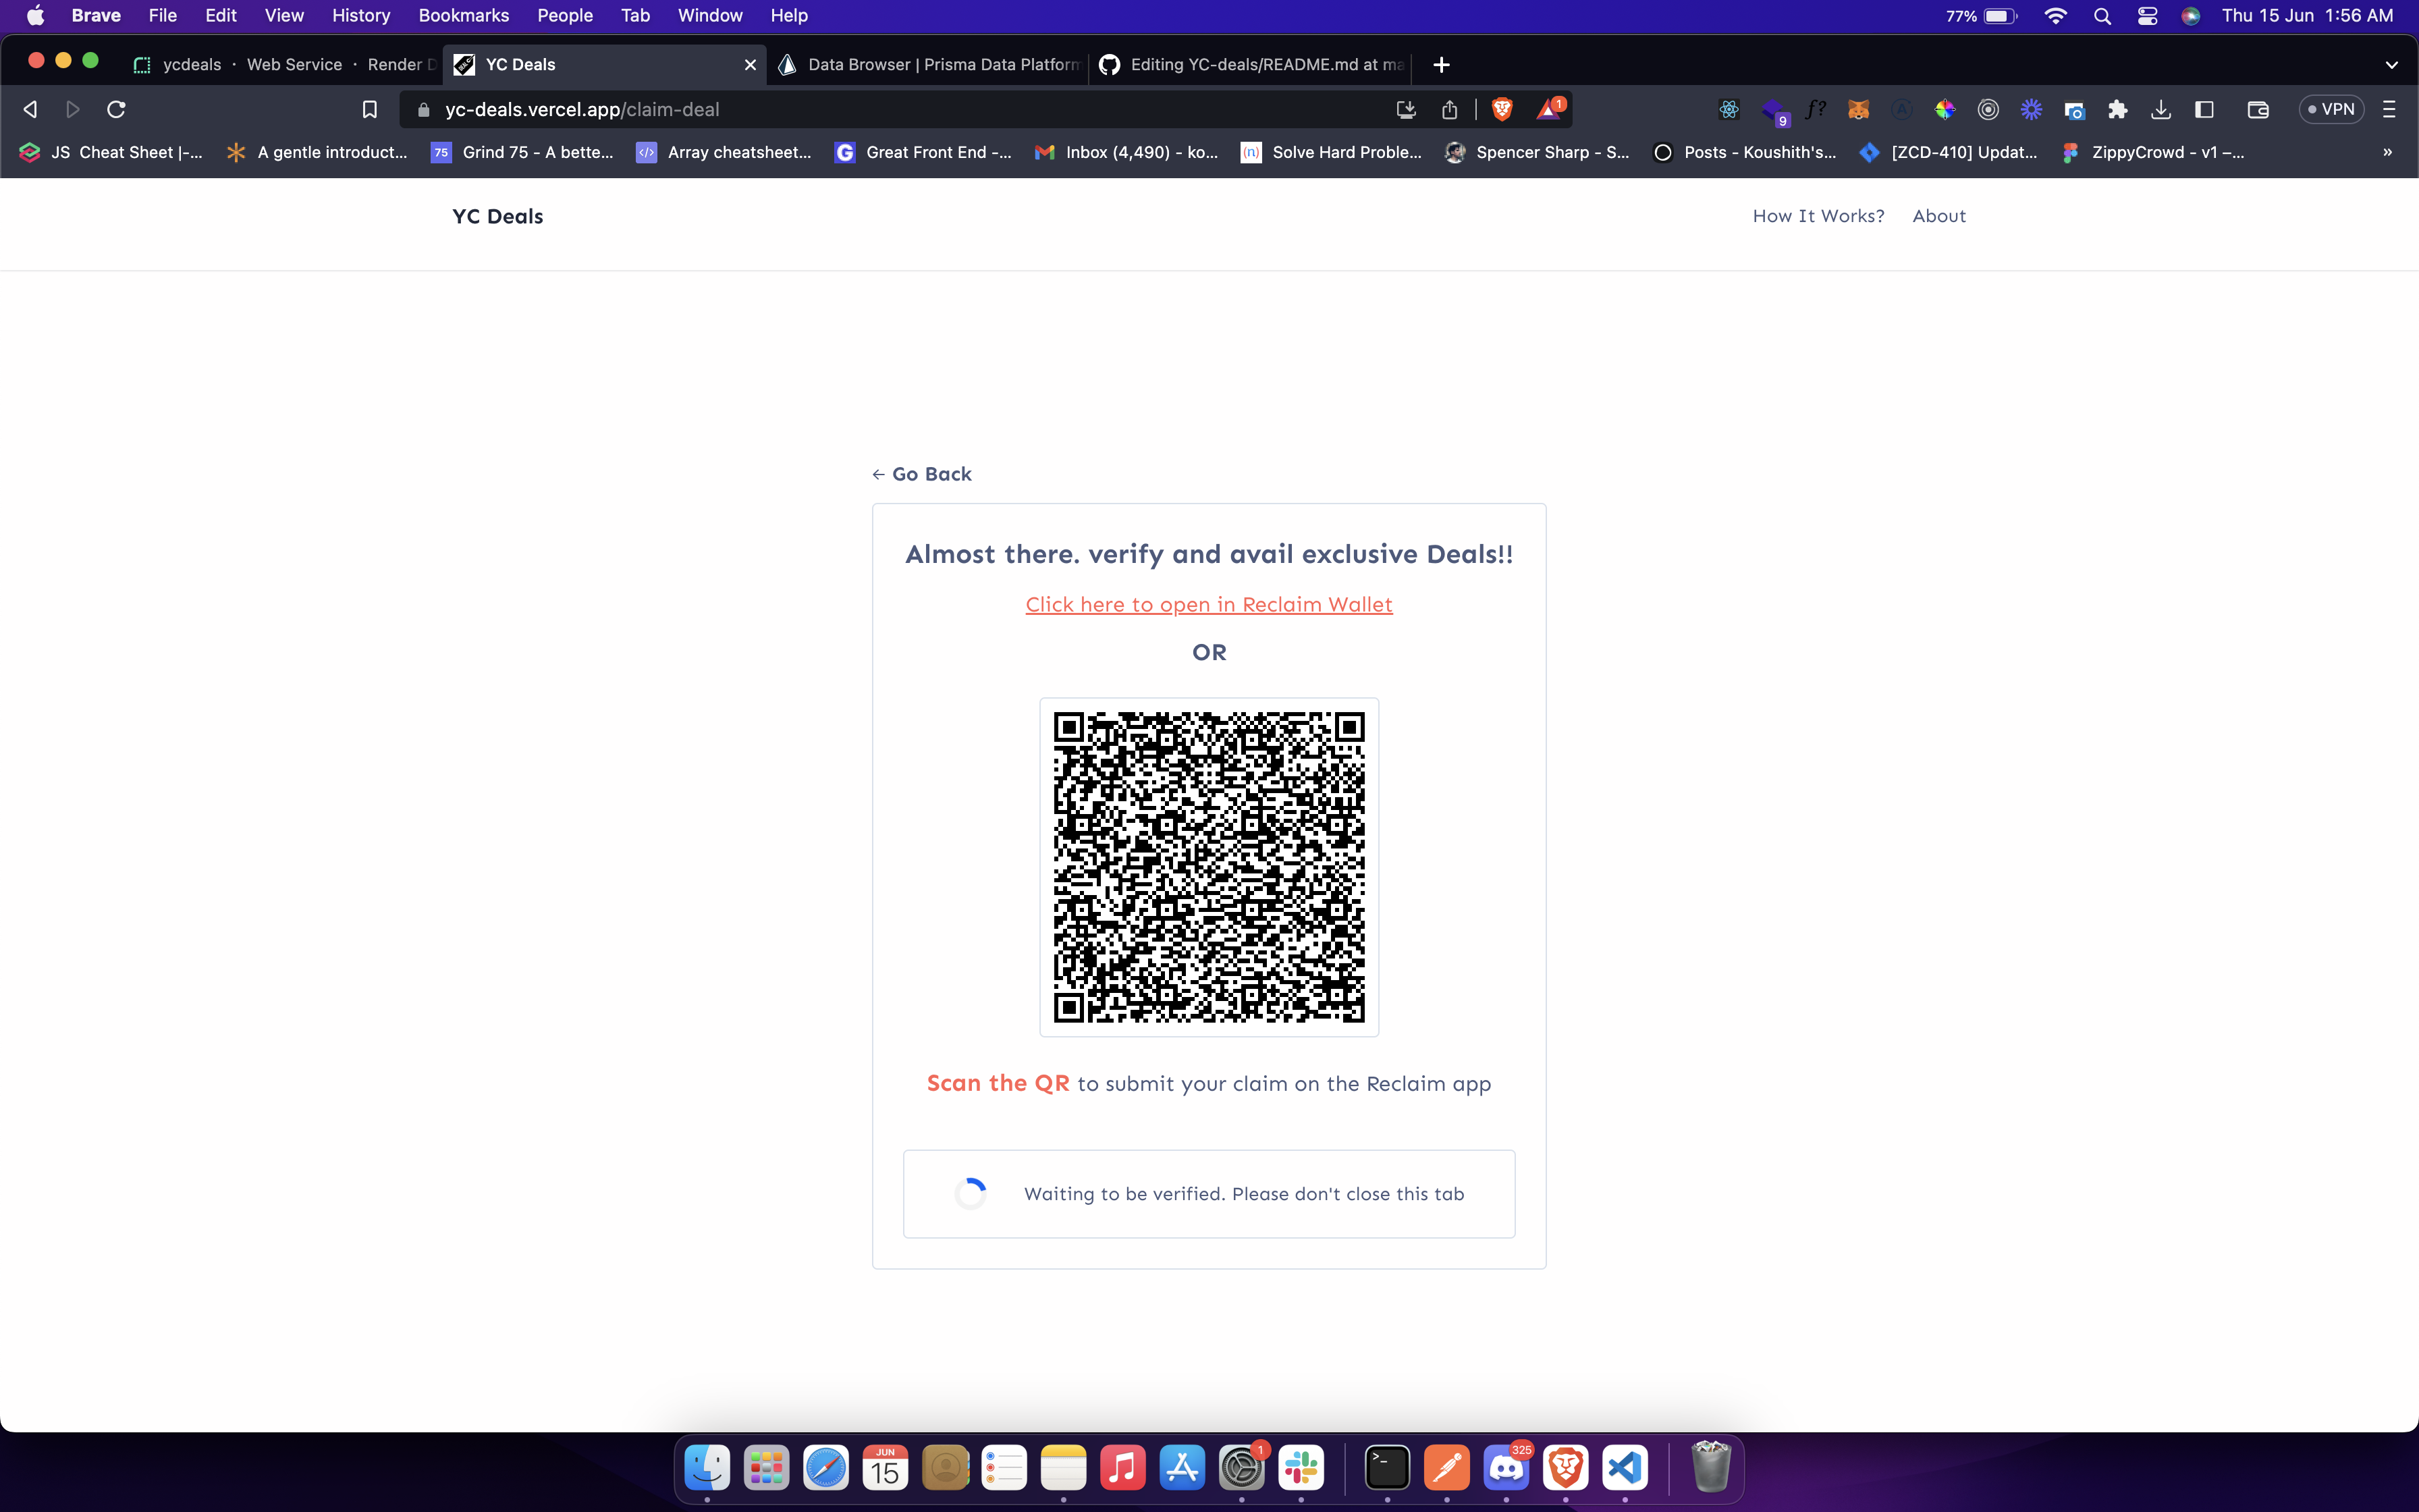Open a new browser tab
Screen dimensions: 2419x1512
tap(1440, 65)
